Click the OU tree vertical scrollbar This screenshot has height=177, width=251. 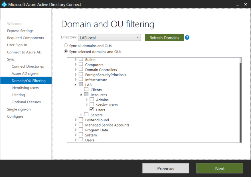(240, 100)
